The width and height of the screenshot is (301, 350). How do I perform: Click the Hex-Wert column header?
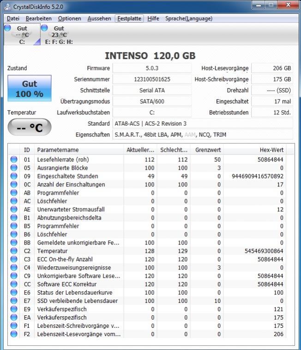(x=255, y=150)
